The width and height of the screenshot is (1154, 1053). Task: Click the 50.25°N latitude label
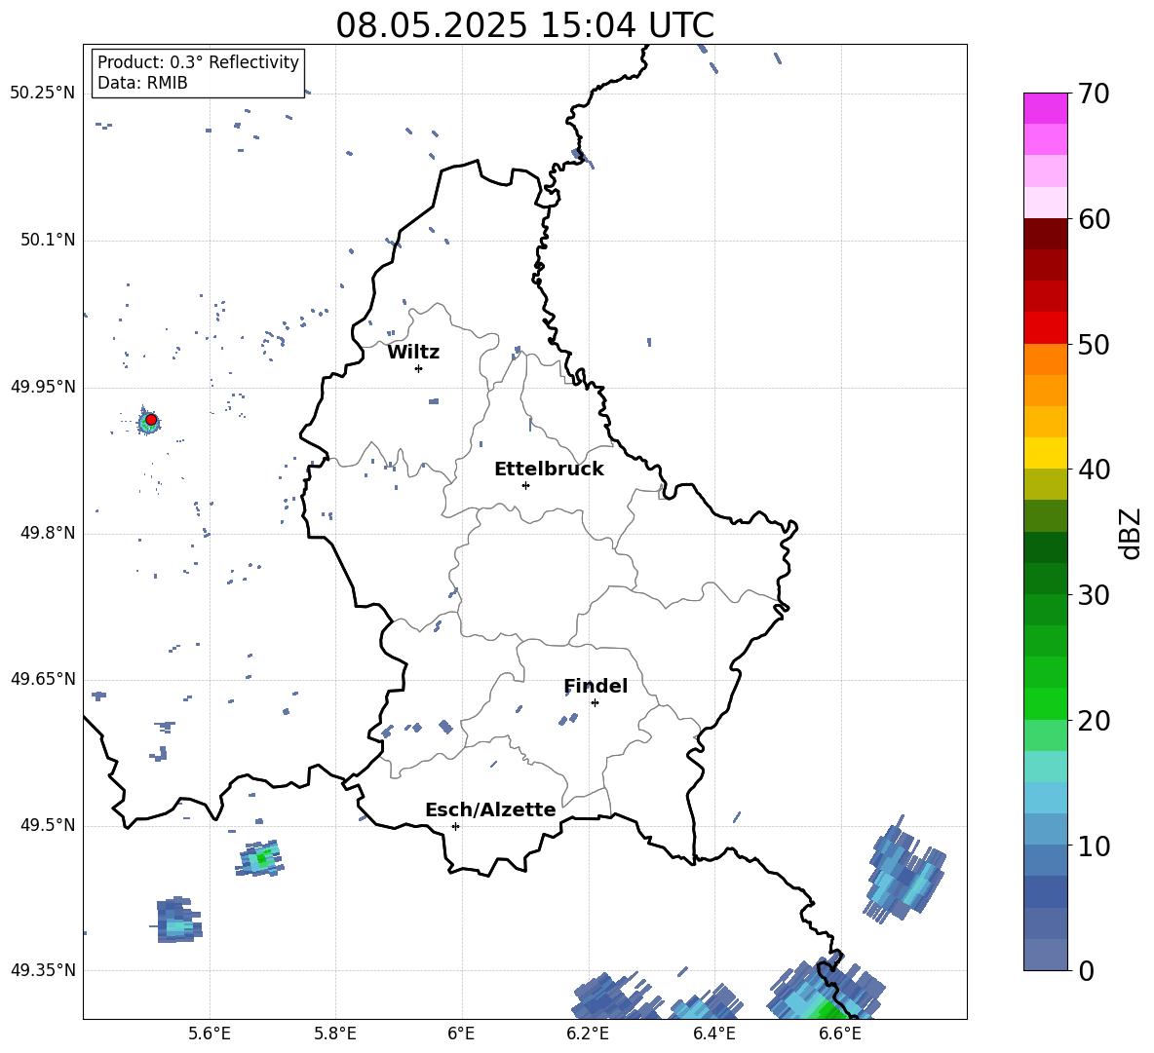point(43,94)
